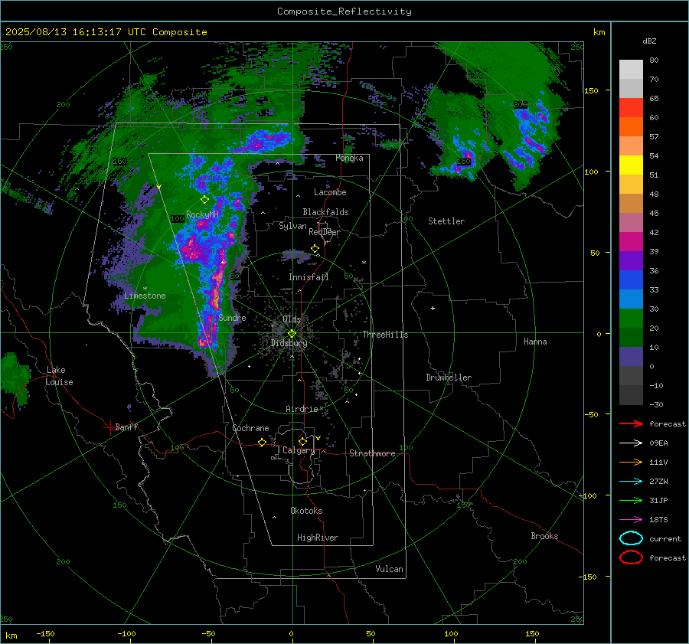Select the purple 36-39 dBZ legend swatch
Screen dimensions: 689x644
coord(631,261)
